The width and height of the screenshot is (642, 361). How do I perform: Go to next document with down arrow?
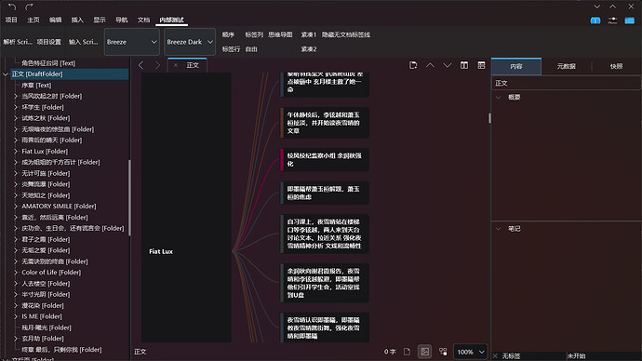point(448,65)
